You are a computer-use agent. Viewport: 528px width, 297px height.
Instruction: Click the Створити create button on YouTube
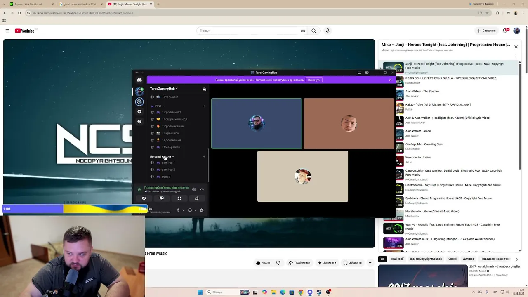[486, 31]
